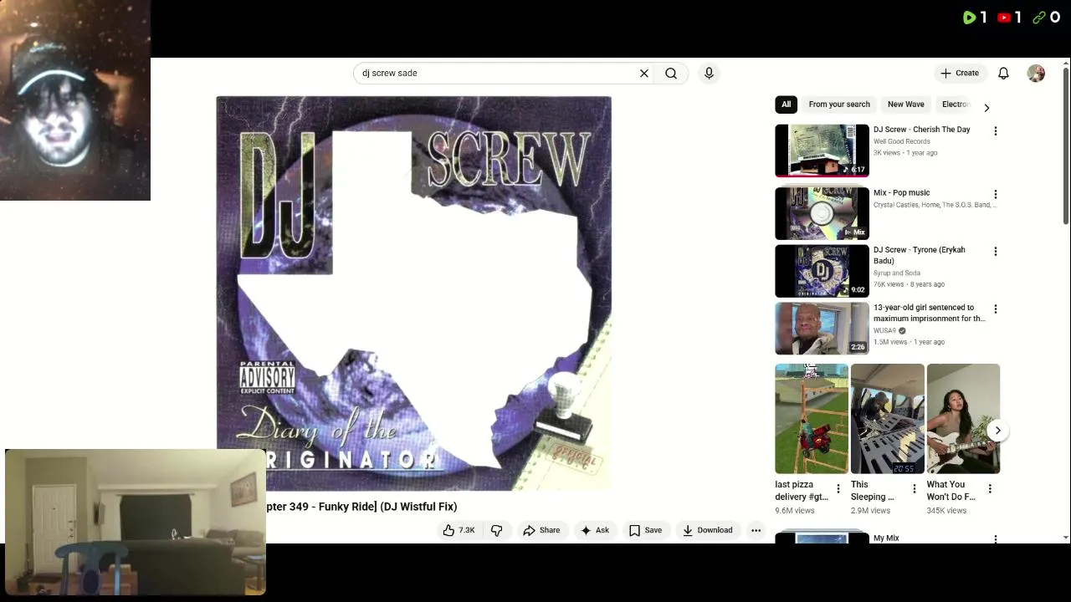Open the DJ Screw Tyrone thumbnail
Image resolution: width=1071 pixels, height=602 pixels.
(822, 271)
